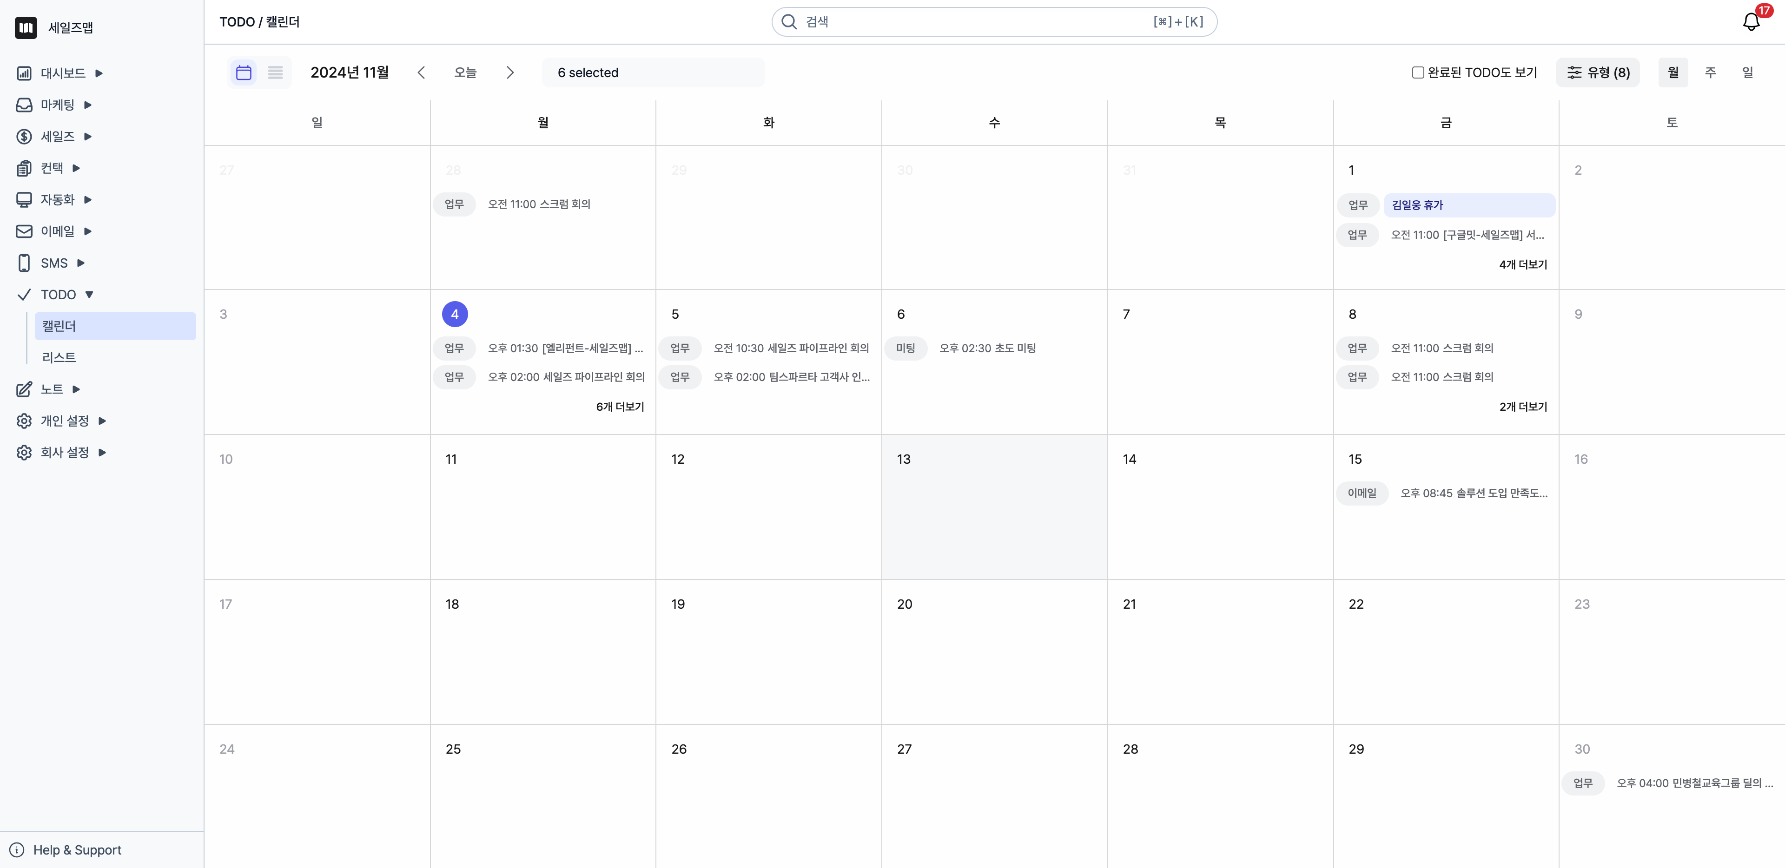Viewport: 1785px width, 868px height.
Task: Click the 자동화 monitor icon
Action: [x=24, y=199]
